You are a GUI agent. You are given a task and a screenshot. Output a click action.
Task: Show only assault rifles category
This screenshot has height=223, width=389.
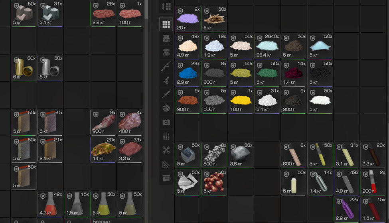[166, 66]
